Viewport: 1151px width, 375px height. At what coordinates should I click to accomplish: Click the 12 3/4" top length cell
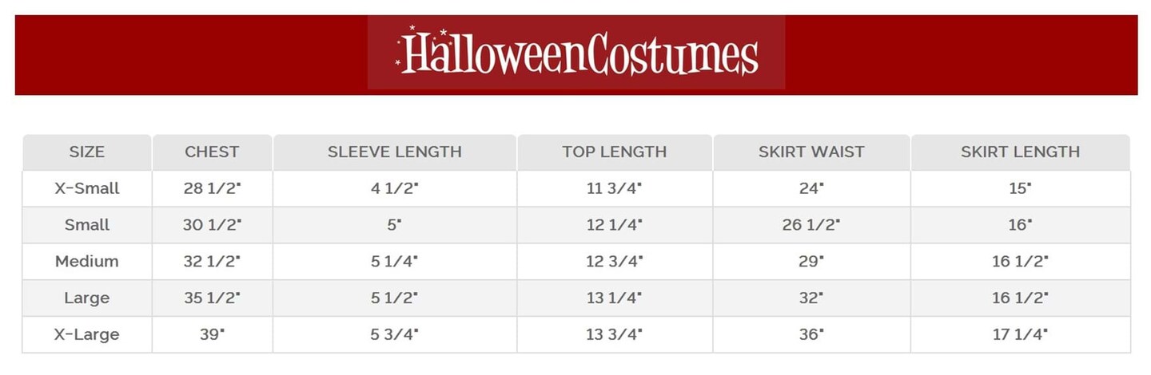click(614, 262)
